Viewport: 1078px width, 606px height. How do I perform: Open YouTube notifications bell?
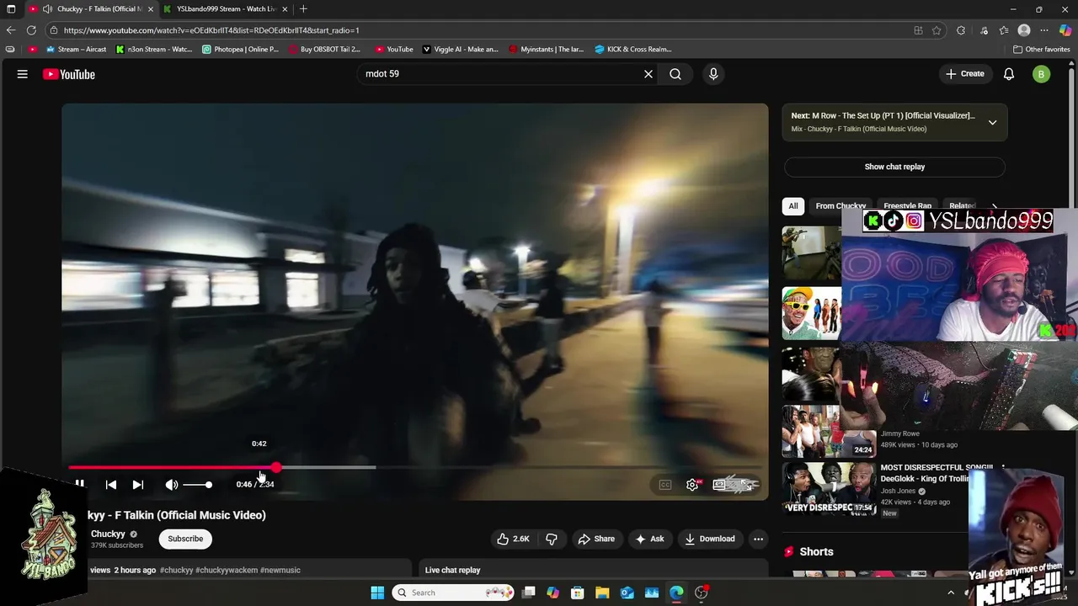(x=1009, y=74)
